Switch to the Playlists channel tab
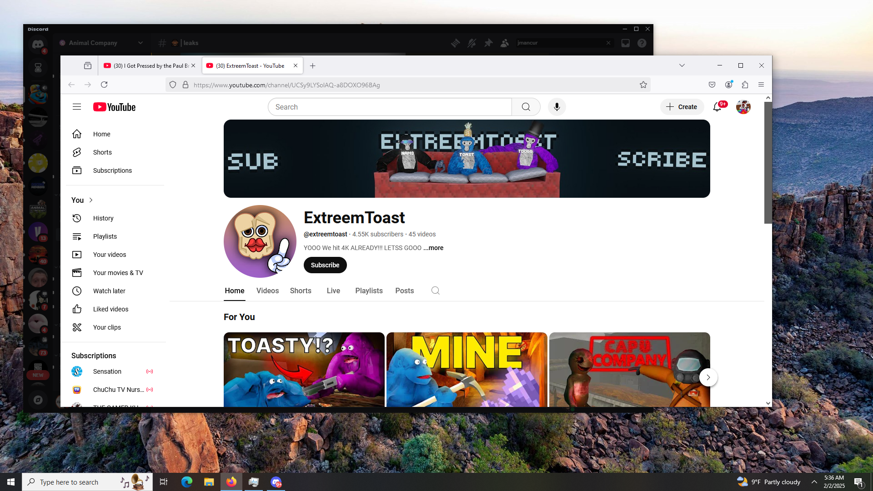The height and width of the screenshot is (491, 873). 369,291
